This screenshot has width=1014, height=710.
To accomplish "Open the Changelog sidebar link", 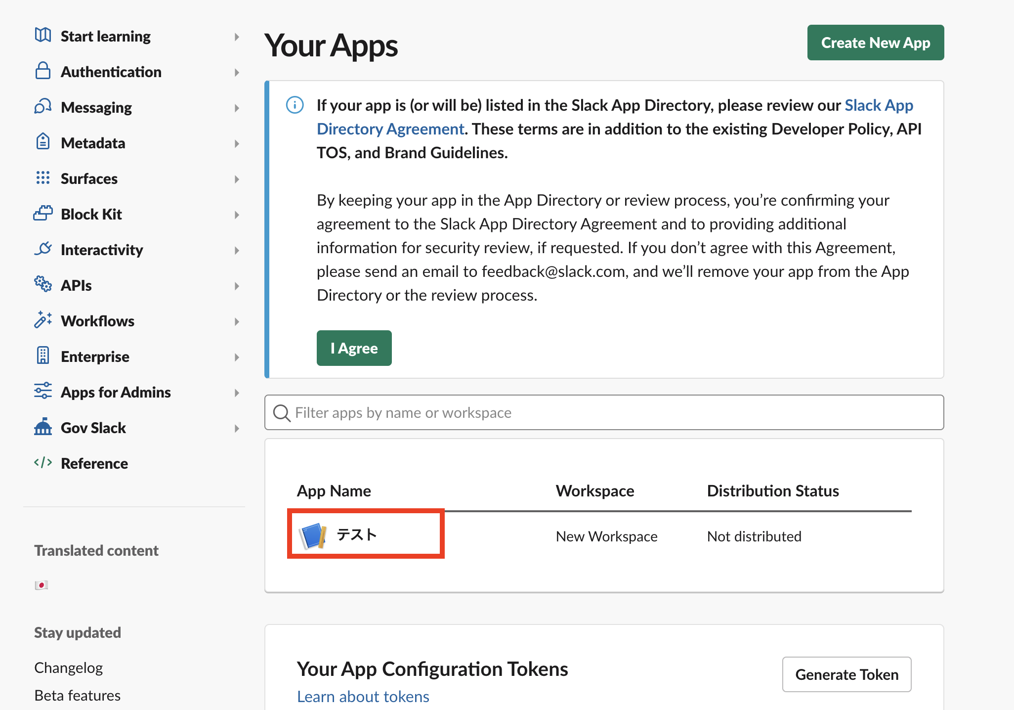I will click(x=68, y=668).
